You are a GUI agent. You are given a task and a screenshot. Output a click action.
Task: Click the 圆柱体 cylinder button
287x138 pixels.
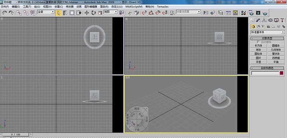coord(258,54)
